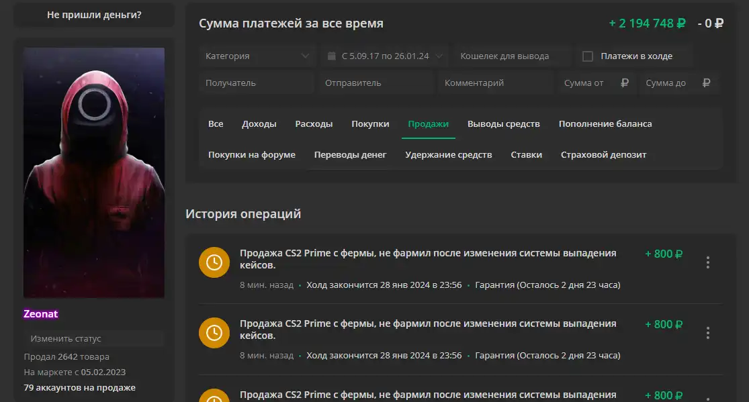This screenshot has width=749, height=402.
Task: Focus the "Кошелек для вывода" field
Action: (513, 56)
